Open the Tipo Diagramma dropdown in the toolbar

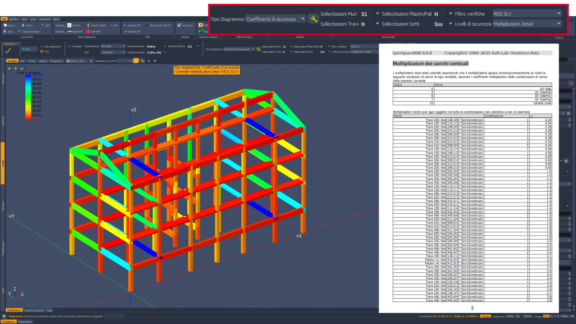pyautogui.click(x=238, y=49)
